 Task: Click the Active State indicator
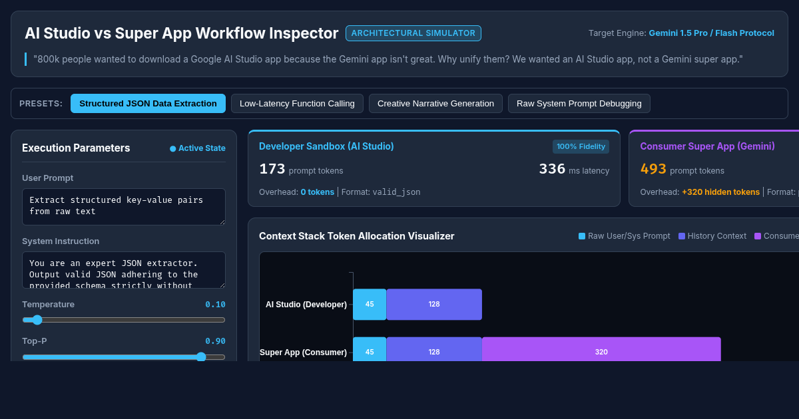tap(198, 148)
